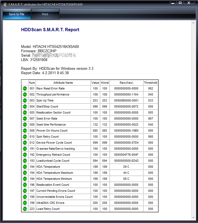Select the green indicator beside Reallocation Sector Count
The height and width of the screenshot is (223, 198).
pyautogui.click(x=25, y=113)
